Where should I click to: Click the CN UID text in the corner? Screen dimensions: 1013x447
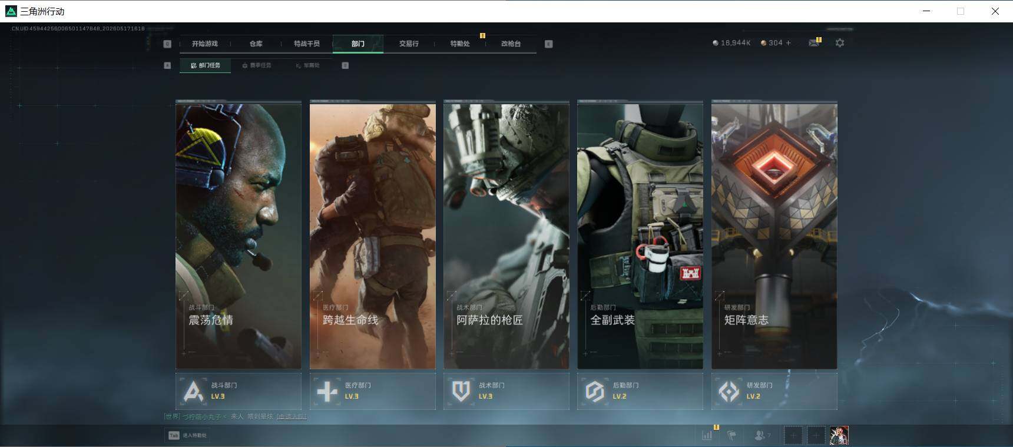click(x=78, y=28)
